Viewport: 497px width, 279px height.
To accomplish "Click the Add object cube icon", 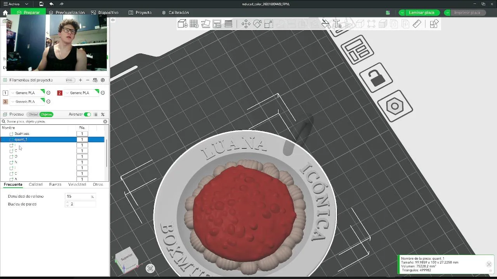I will pyautogui.click(x=182, y=24).
